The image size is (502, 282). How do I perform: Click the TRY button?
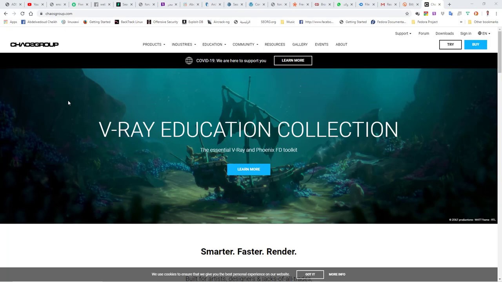[451, 45]
